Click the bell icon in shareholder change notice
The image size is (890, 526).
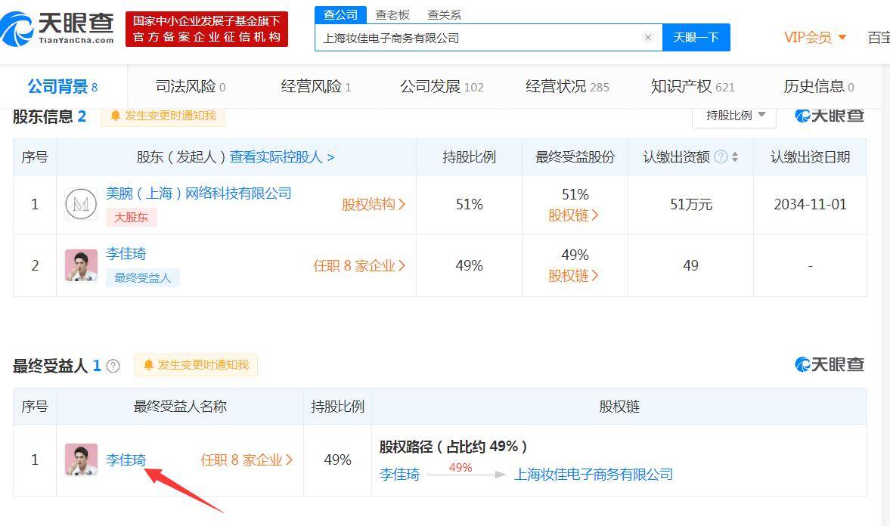(x=115, y=116)
